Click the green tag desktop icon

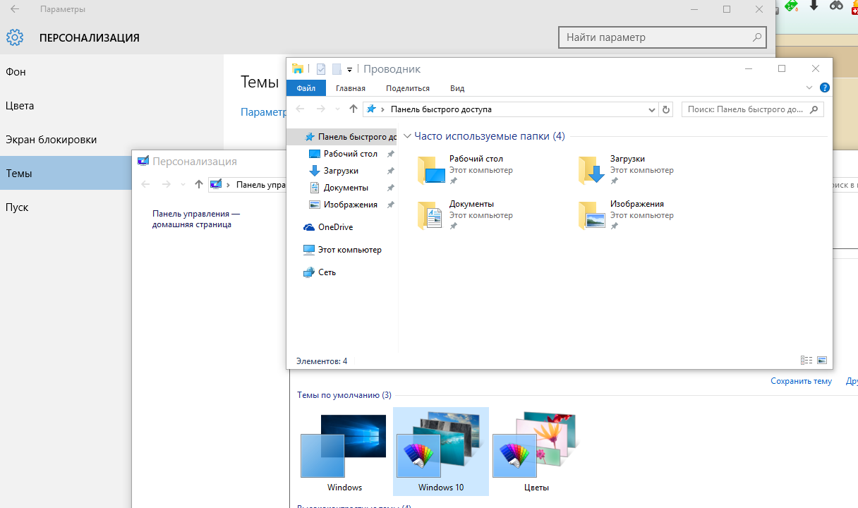pos(792,6)
